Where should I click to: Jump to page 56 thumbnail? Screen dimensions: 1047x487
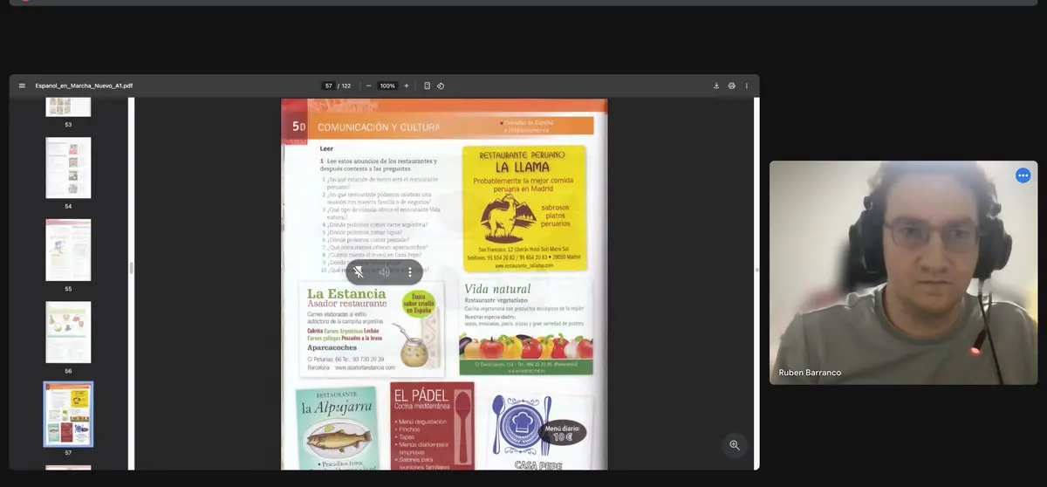(68, 332)
